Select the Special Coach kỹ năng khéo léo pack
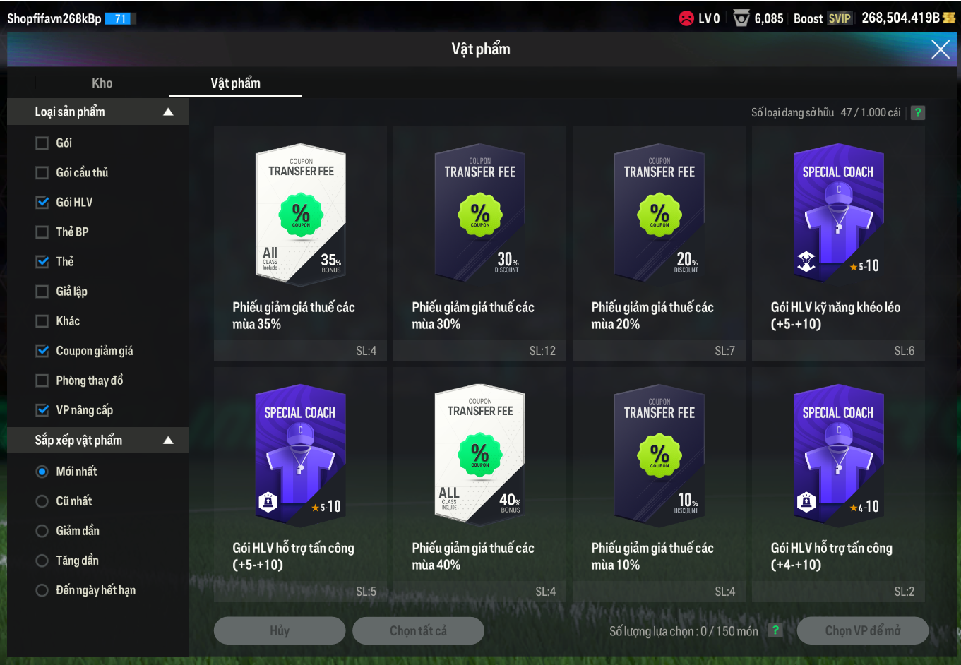This screenshot has height=665, width=961. tap(838, 244)
